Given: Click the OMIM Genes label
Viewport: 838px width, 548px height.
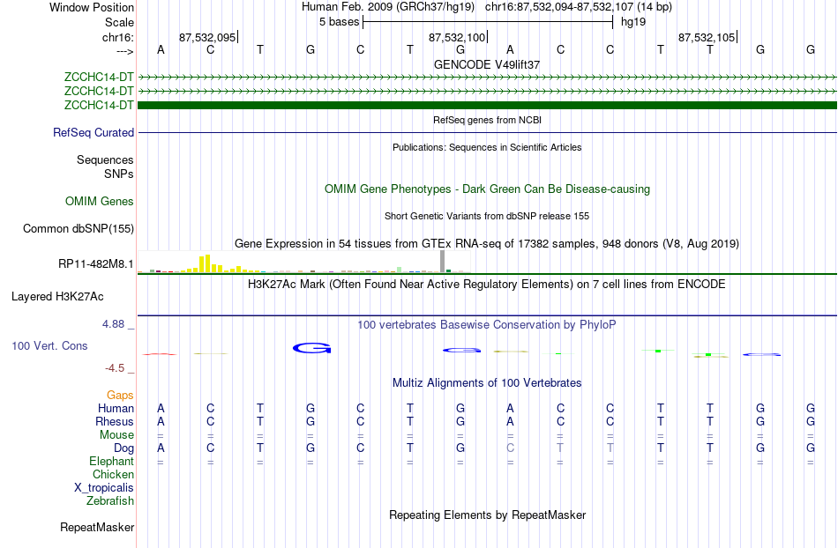Looking at the screenshot, I should tap(100, 201).
